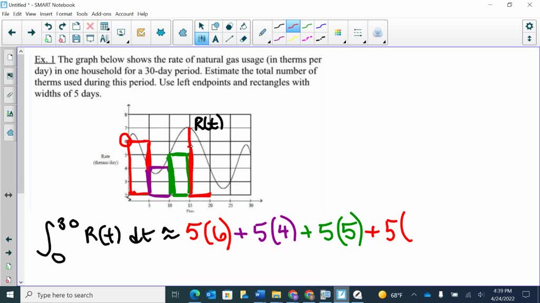Open the File menu
Image resolution: width=540 pixels, height=303 pixels.
tap(5, 14)
